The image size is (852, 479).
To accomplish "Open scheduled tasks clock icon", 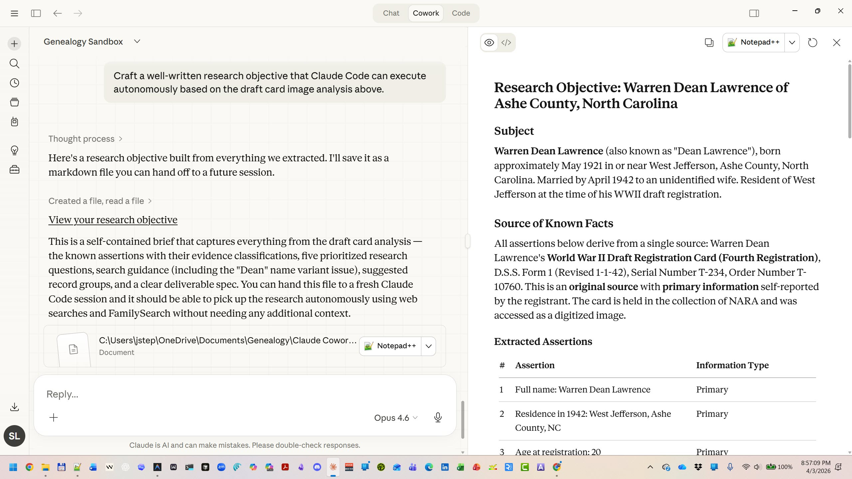I will tap(14, 83).
